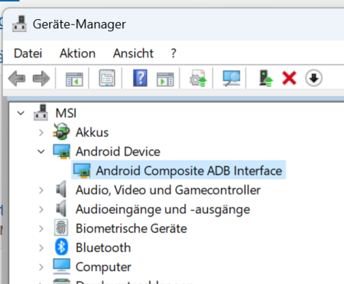This screenshot has height=284, width=344.
Task: Collapse the MSI root node
Action: tap(21, 113)
